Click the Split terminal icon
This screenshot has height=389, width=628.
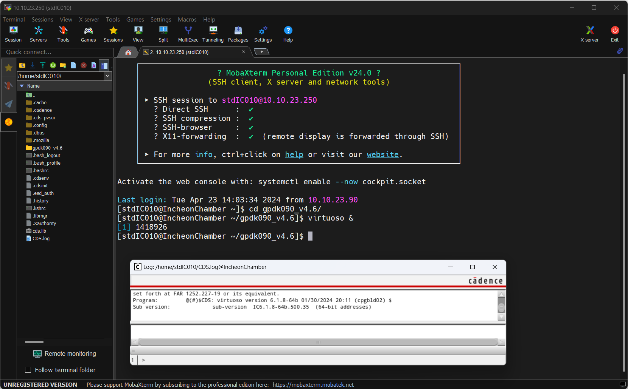coord(163,34)
